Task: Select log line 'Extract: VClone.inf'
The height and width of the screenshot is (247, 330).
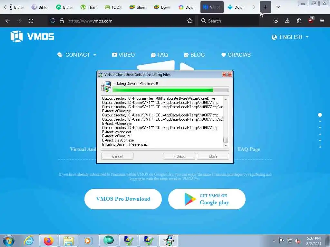Action: pos(116,136)
